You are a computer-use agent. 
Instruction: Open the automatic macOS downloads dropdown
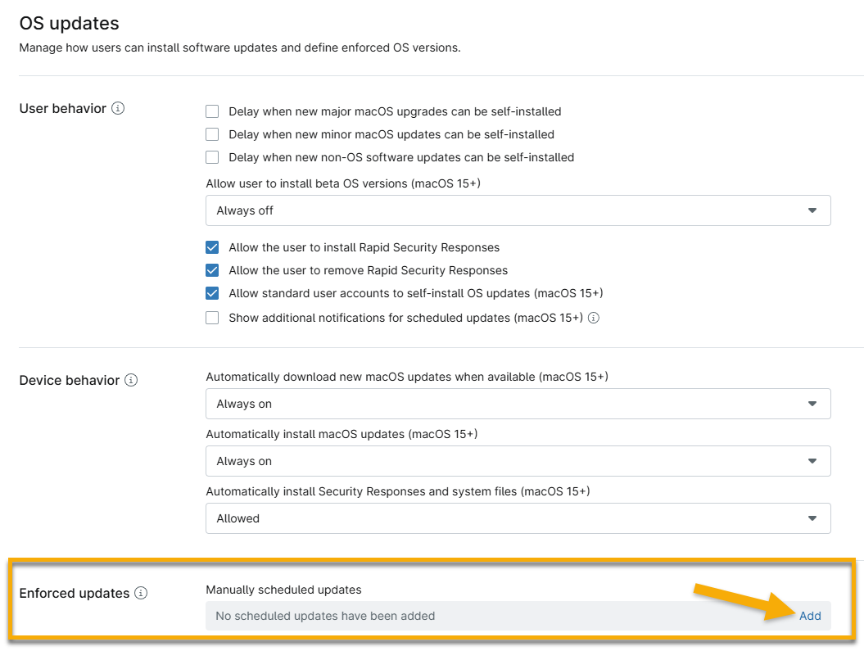[x=516, y=404]
